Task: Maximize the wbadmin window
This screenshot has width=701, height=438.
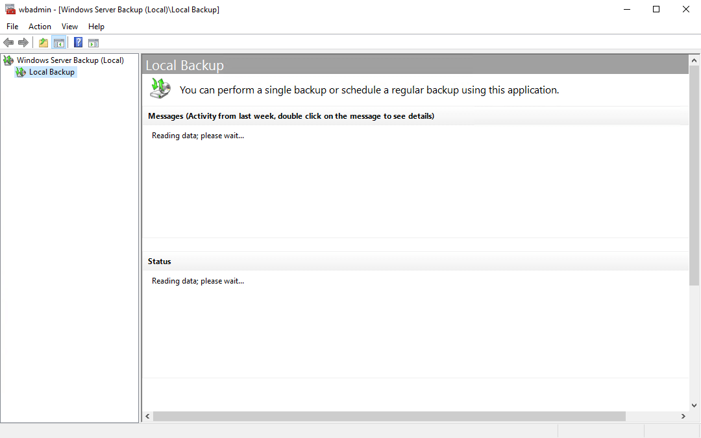Action: point(656,9)
